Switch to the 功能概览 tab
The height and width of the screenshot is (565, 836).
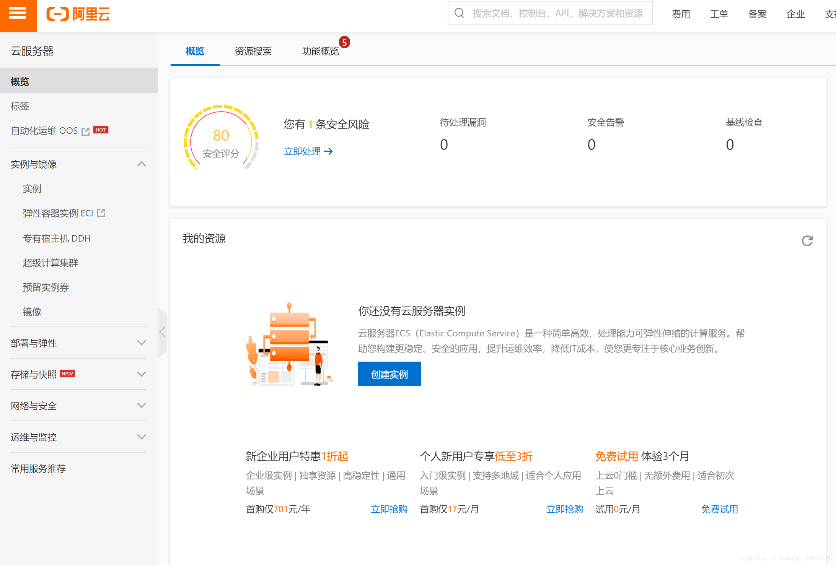click(321, 51)
